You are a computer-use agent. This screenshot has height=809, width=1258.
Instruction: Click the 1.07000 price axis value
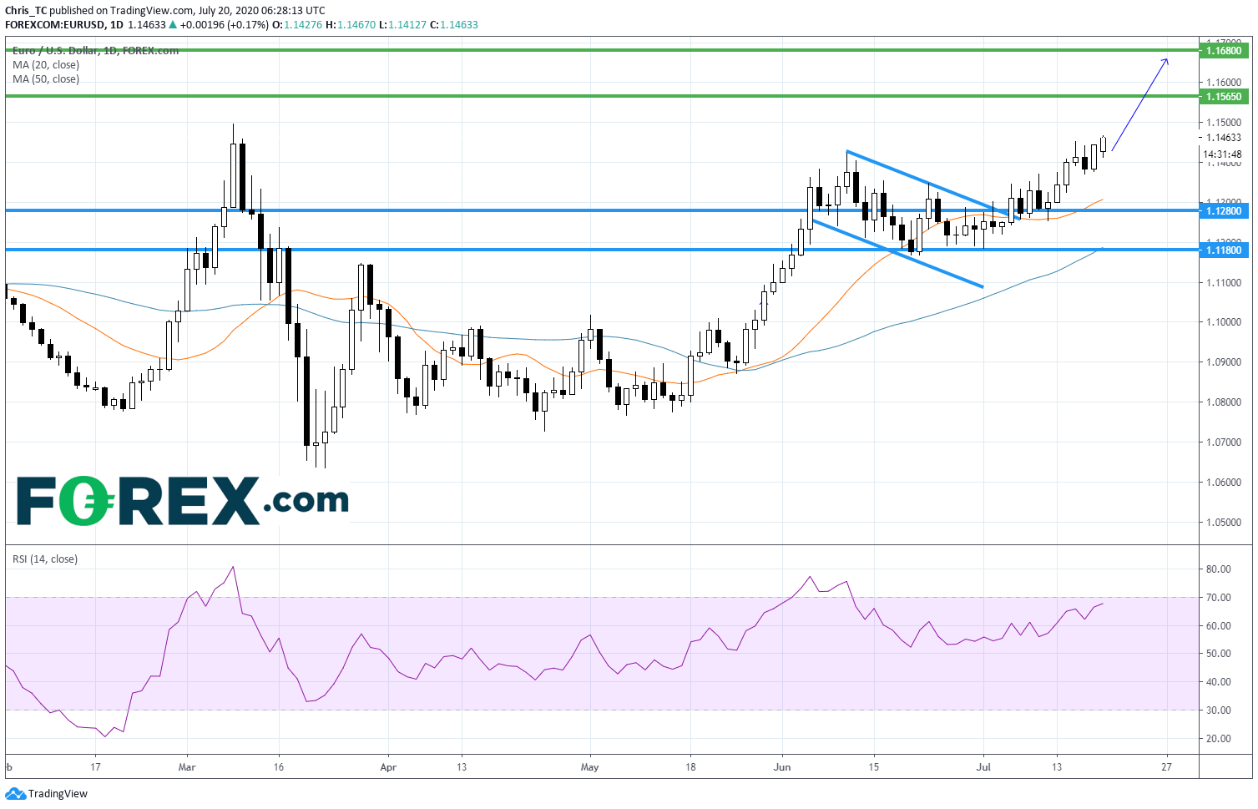(x=1224, y=442)
